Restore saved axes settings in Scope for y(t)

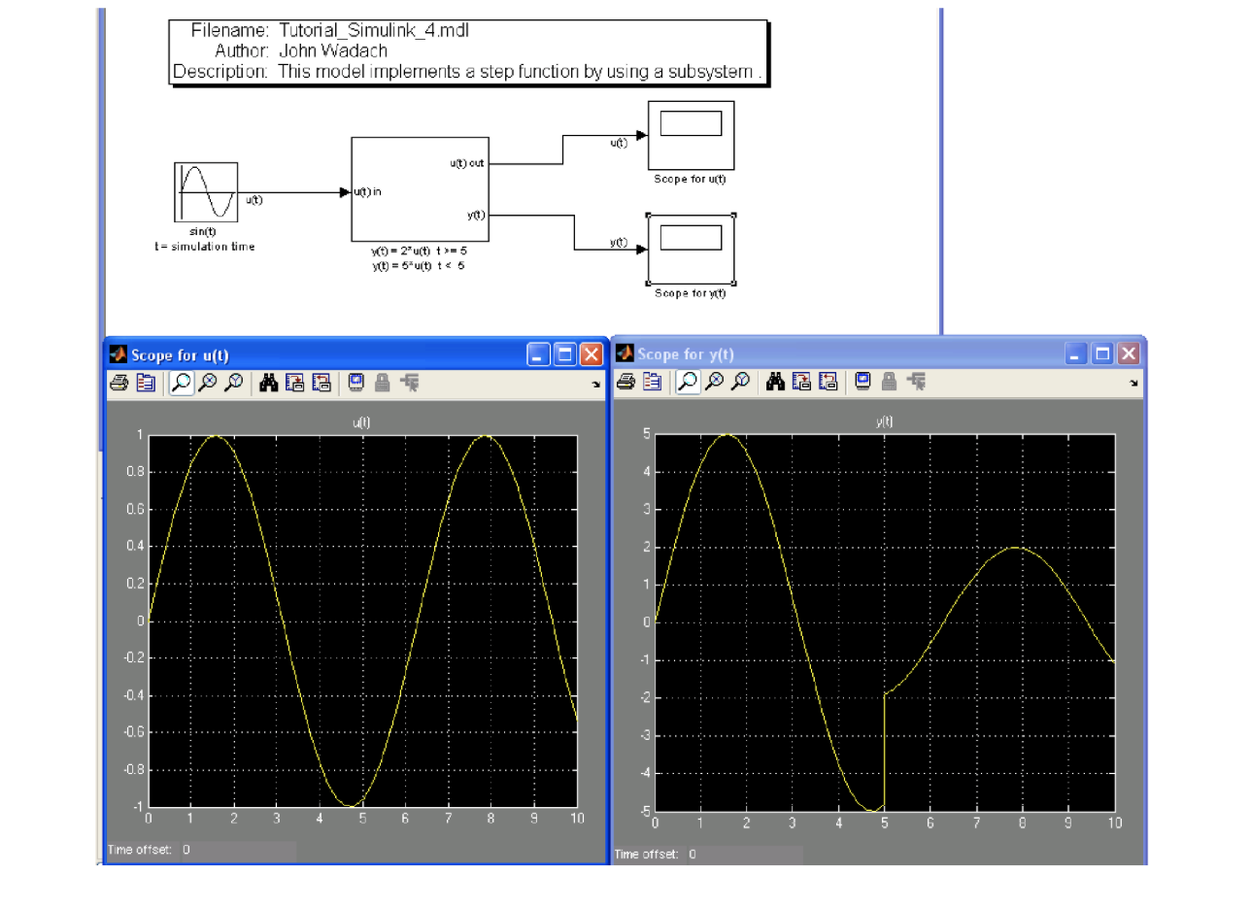click(x=828, y=381)
